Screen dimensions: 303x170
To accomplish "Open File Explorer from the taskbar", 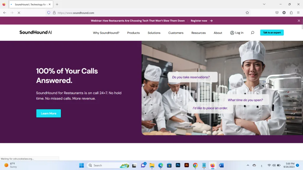I will pos(152,165).
